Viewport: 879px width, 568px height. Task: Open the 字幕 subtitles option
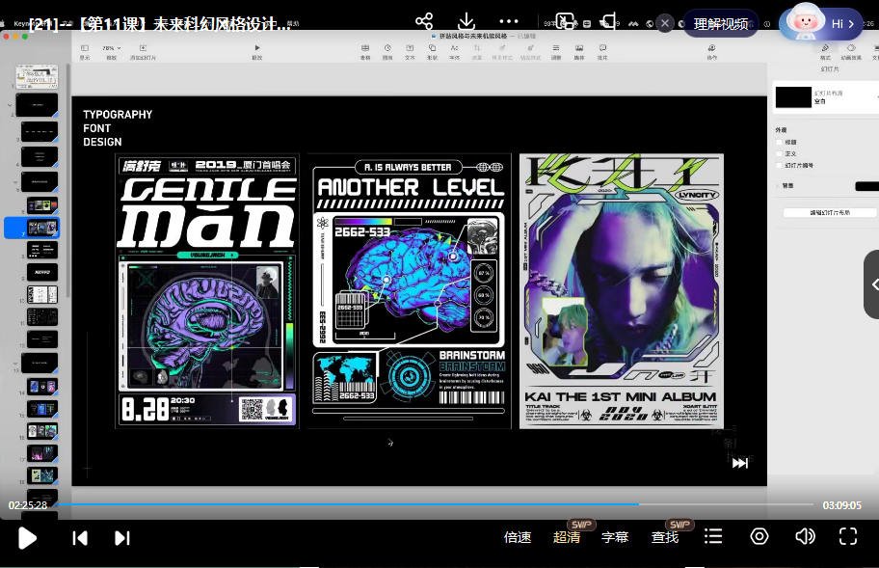pos(615,537)
